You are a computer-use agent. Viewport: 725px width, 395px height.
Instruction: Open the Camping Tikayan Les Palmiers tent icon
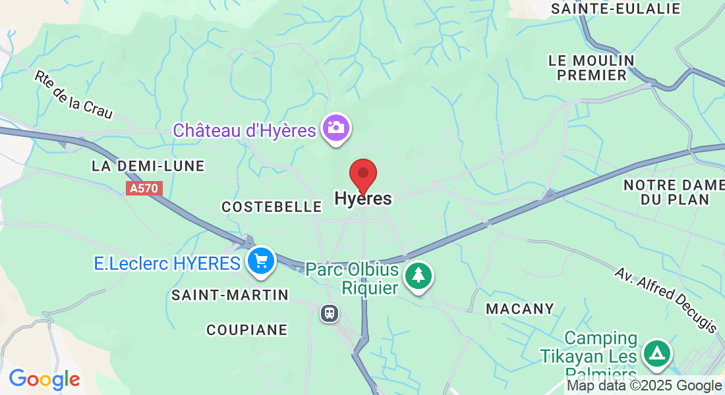pos(658,355)
